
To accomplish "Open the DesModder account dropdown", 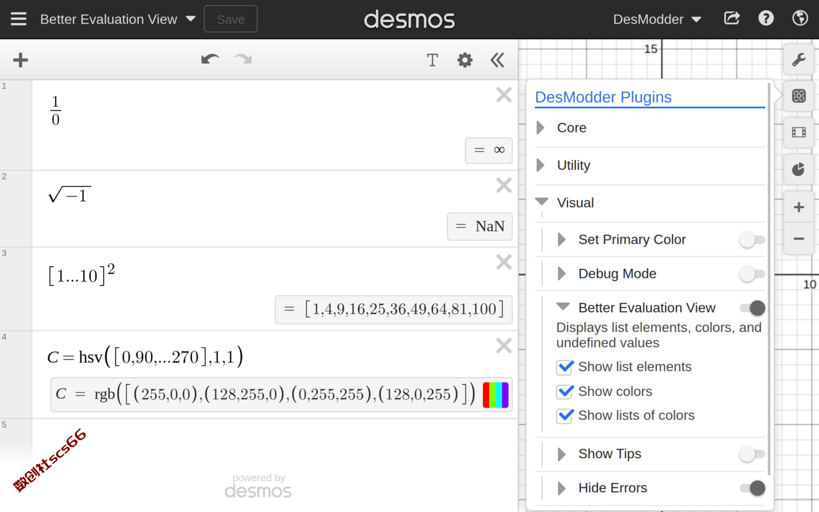I will point(657,19).
